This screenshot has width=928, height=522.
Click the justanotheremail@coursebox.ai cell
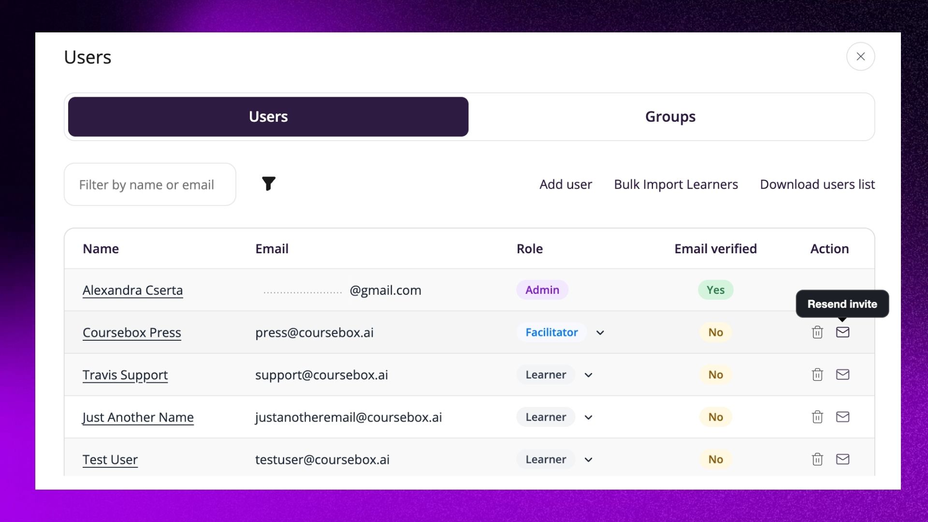click(x=348, y=417)
